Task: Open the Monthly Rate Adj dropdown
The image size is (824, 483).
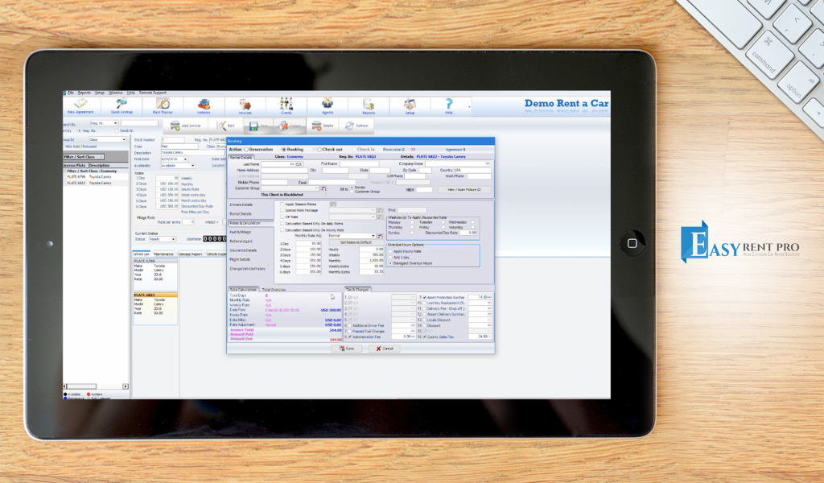Action: point(375,235)
